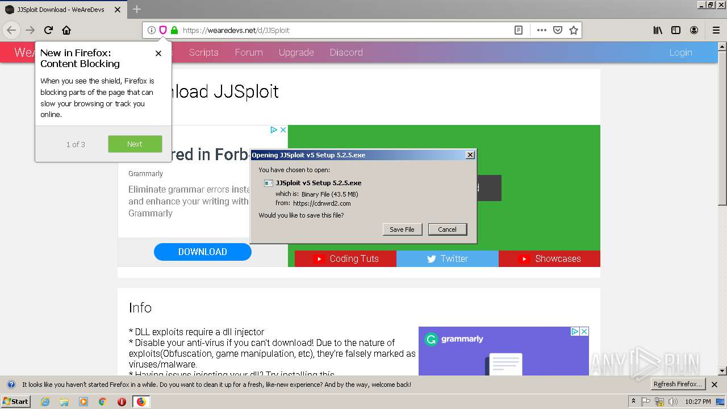Click the Grammarly advertiser name text
727x409 pixels.
pyautogui.click(x=145, y=174)
